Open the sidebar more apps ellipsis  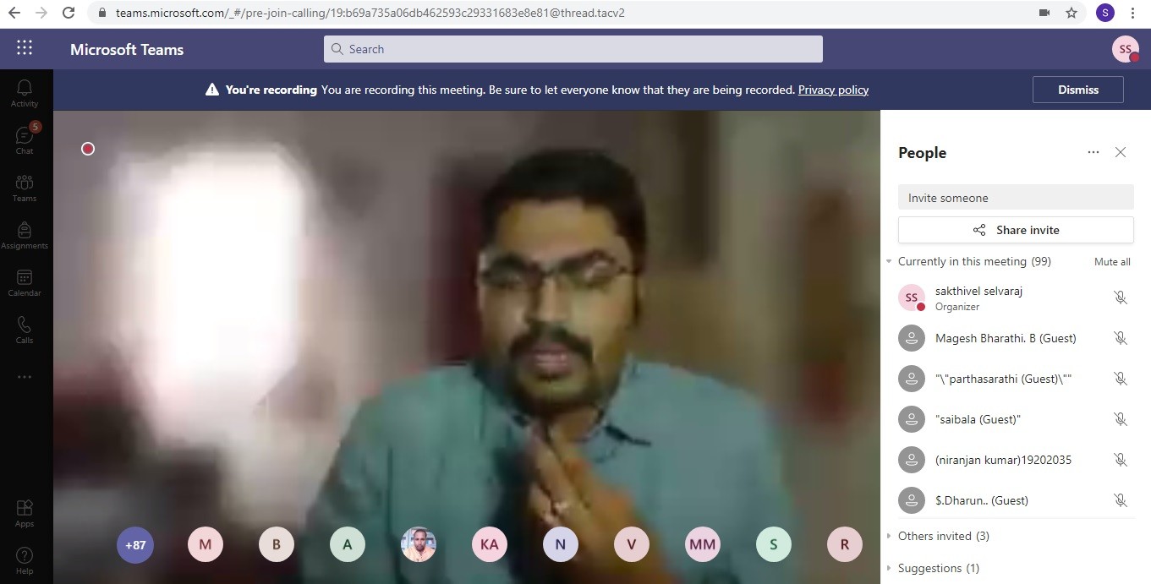25,376
